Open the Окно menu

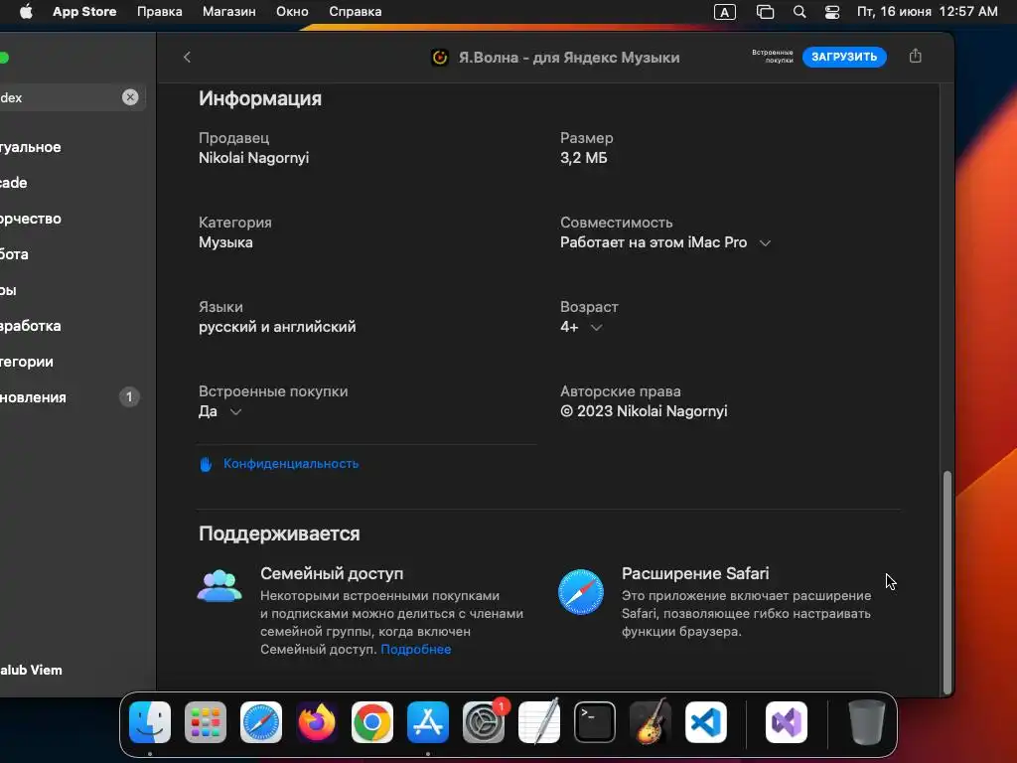292,12
